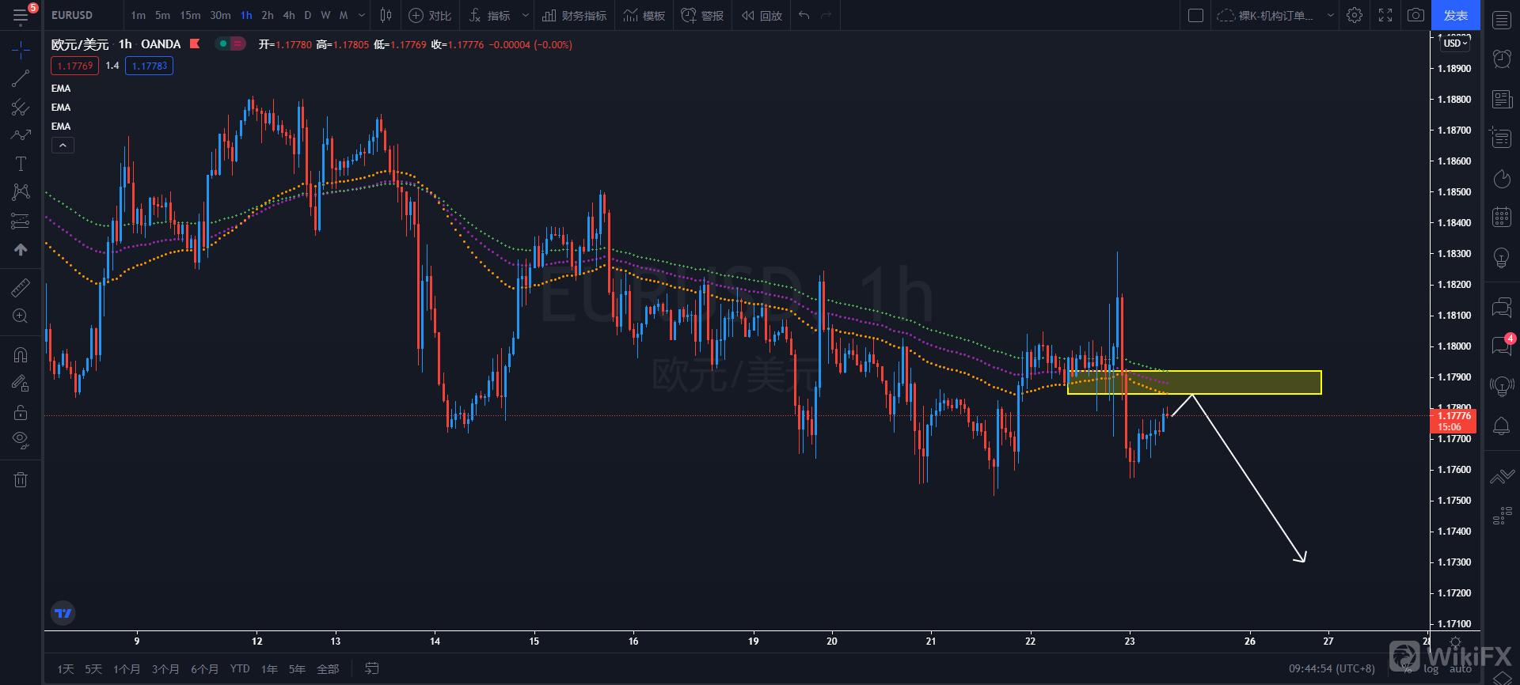Open chart settings gear icon

click(1355, 15)
